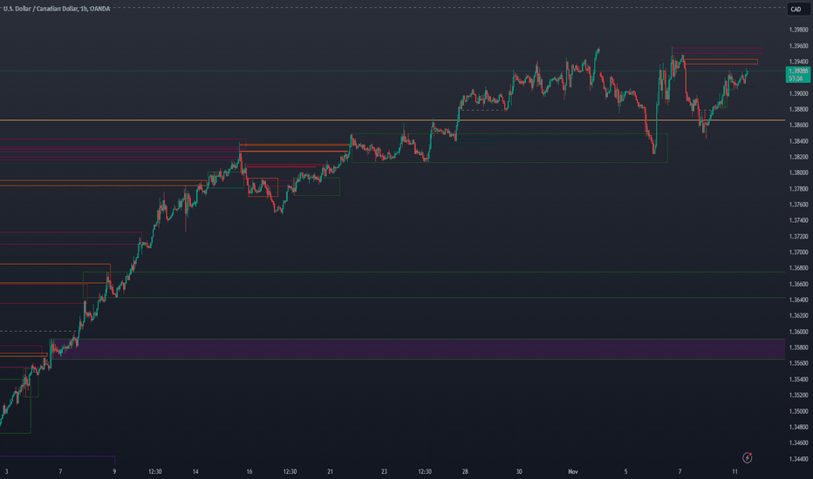The height and width of the screenshot is (479, 813).
Task: Click date label 3 on time axis
Action: [6, 472]
